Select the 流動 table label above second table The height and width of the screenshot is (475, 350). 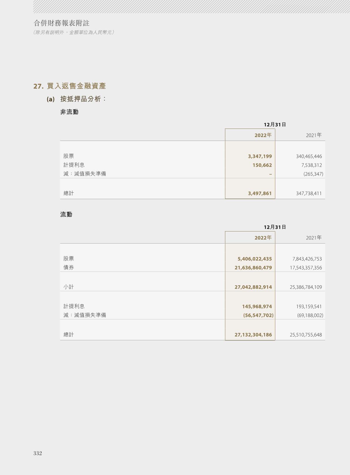[66, 215]
